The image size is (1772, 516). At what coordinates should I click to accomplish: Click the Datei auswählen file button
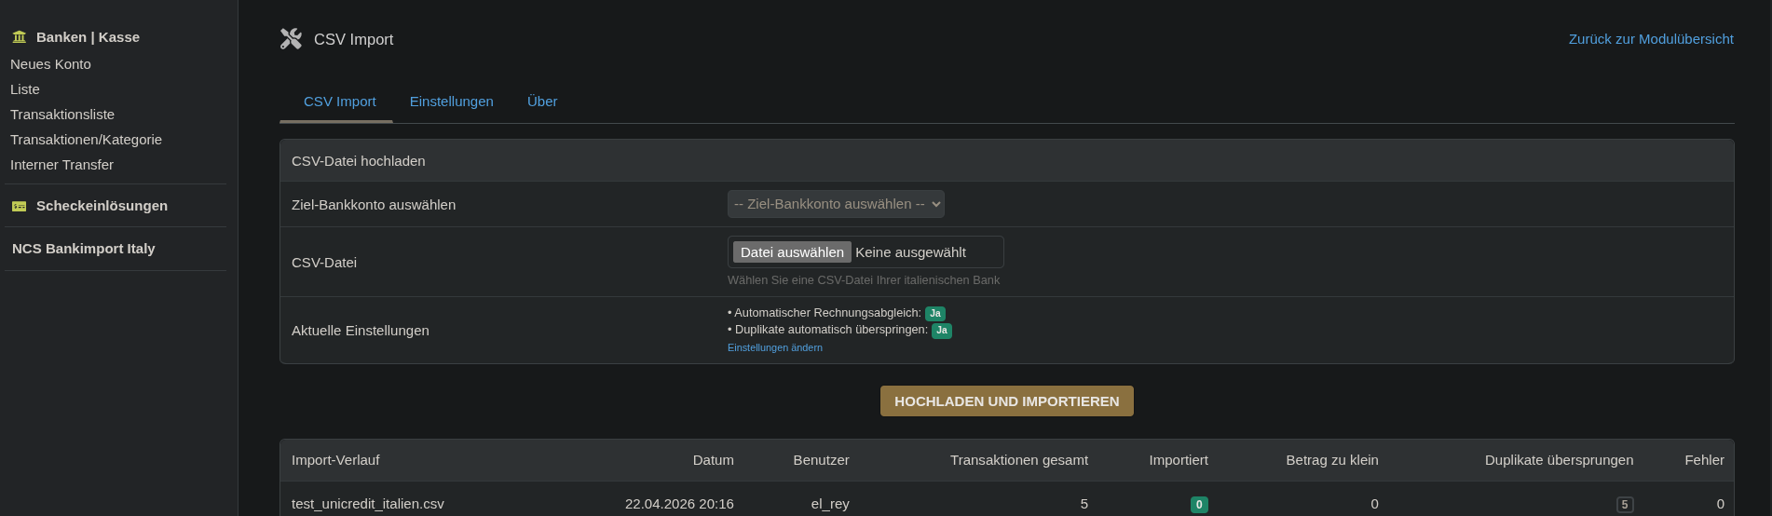click(792, 252)
